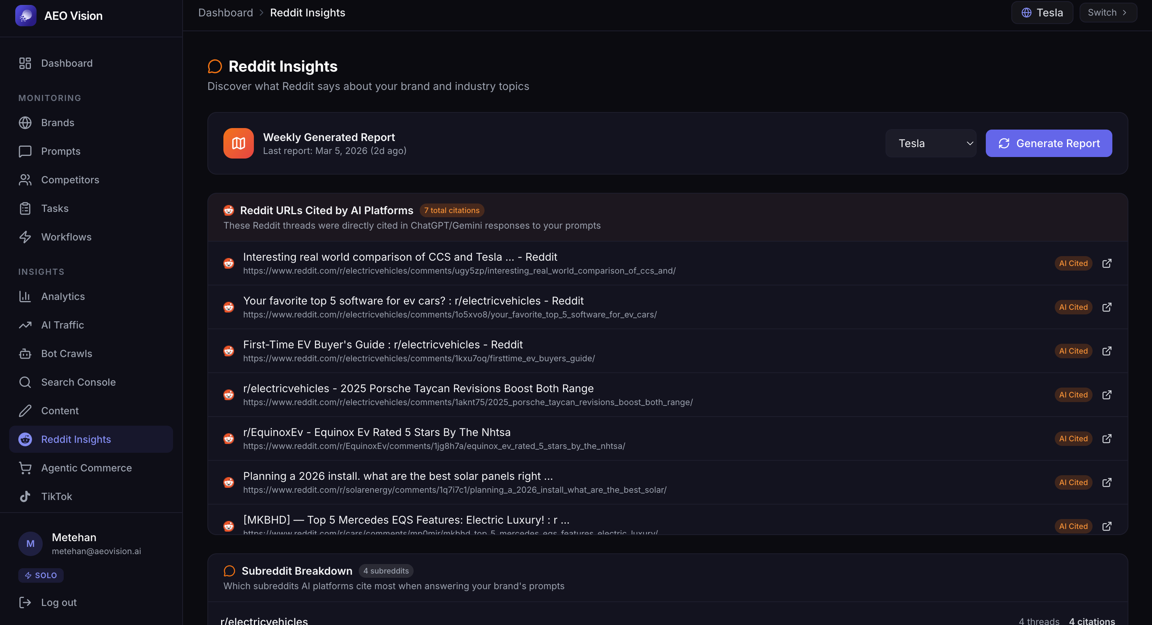Open the Prompts panel
Image resolution: width=1152 pixels, height=625 pixels.
click(60, 151)
